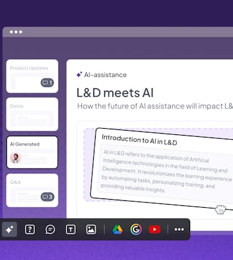Open the Q&A slide card

pyautogui.click(x=32, y=190)
